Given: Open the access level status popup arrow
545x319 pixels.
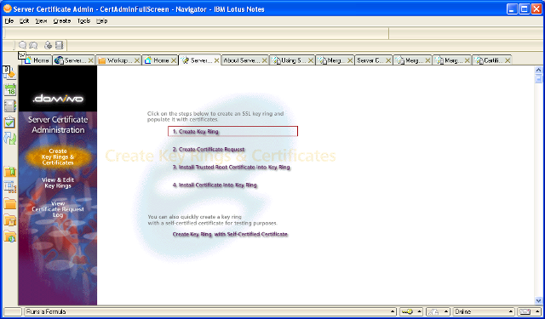Looking at the screenshot, I should tap(446, 311).
